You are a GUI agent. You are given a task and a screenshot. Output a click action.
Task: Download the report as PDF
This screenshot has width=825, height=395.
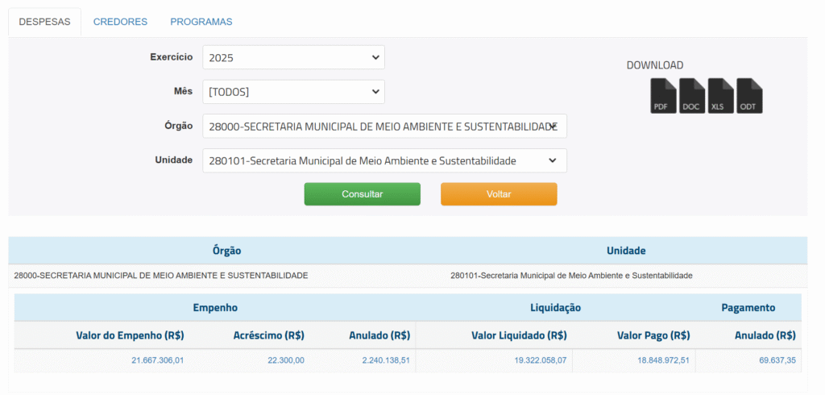point(663,96)
